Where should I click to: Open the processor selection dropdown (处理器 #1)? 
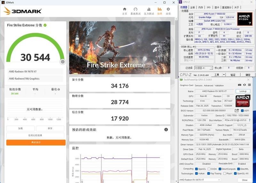(204, 68)
